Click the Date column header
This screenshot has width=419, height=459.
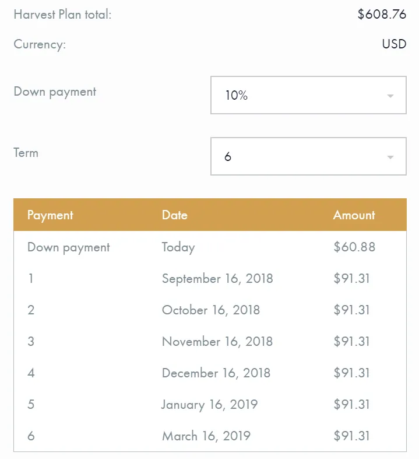click(x=175, y=215)
